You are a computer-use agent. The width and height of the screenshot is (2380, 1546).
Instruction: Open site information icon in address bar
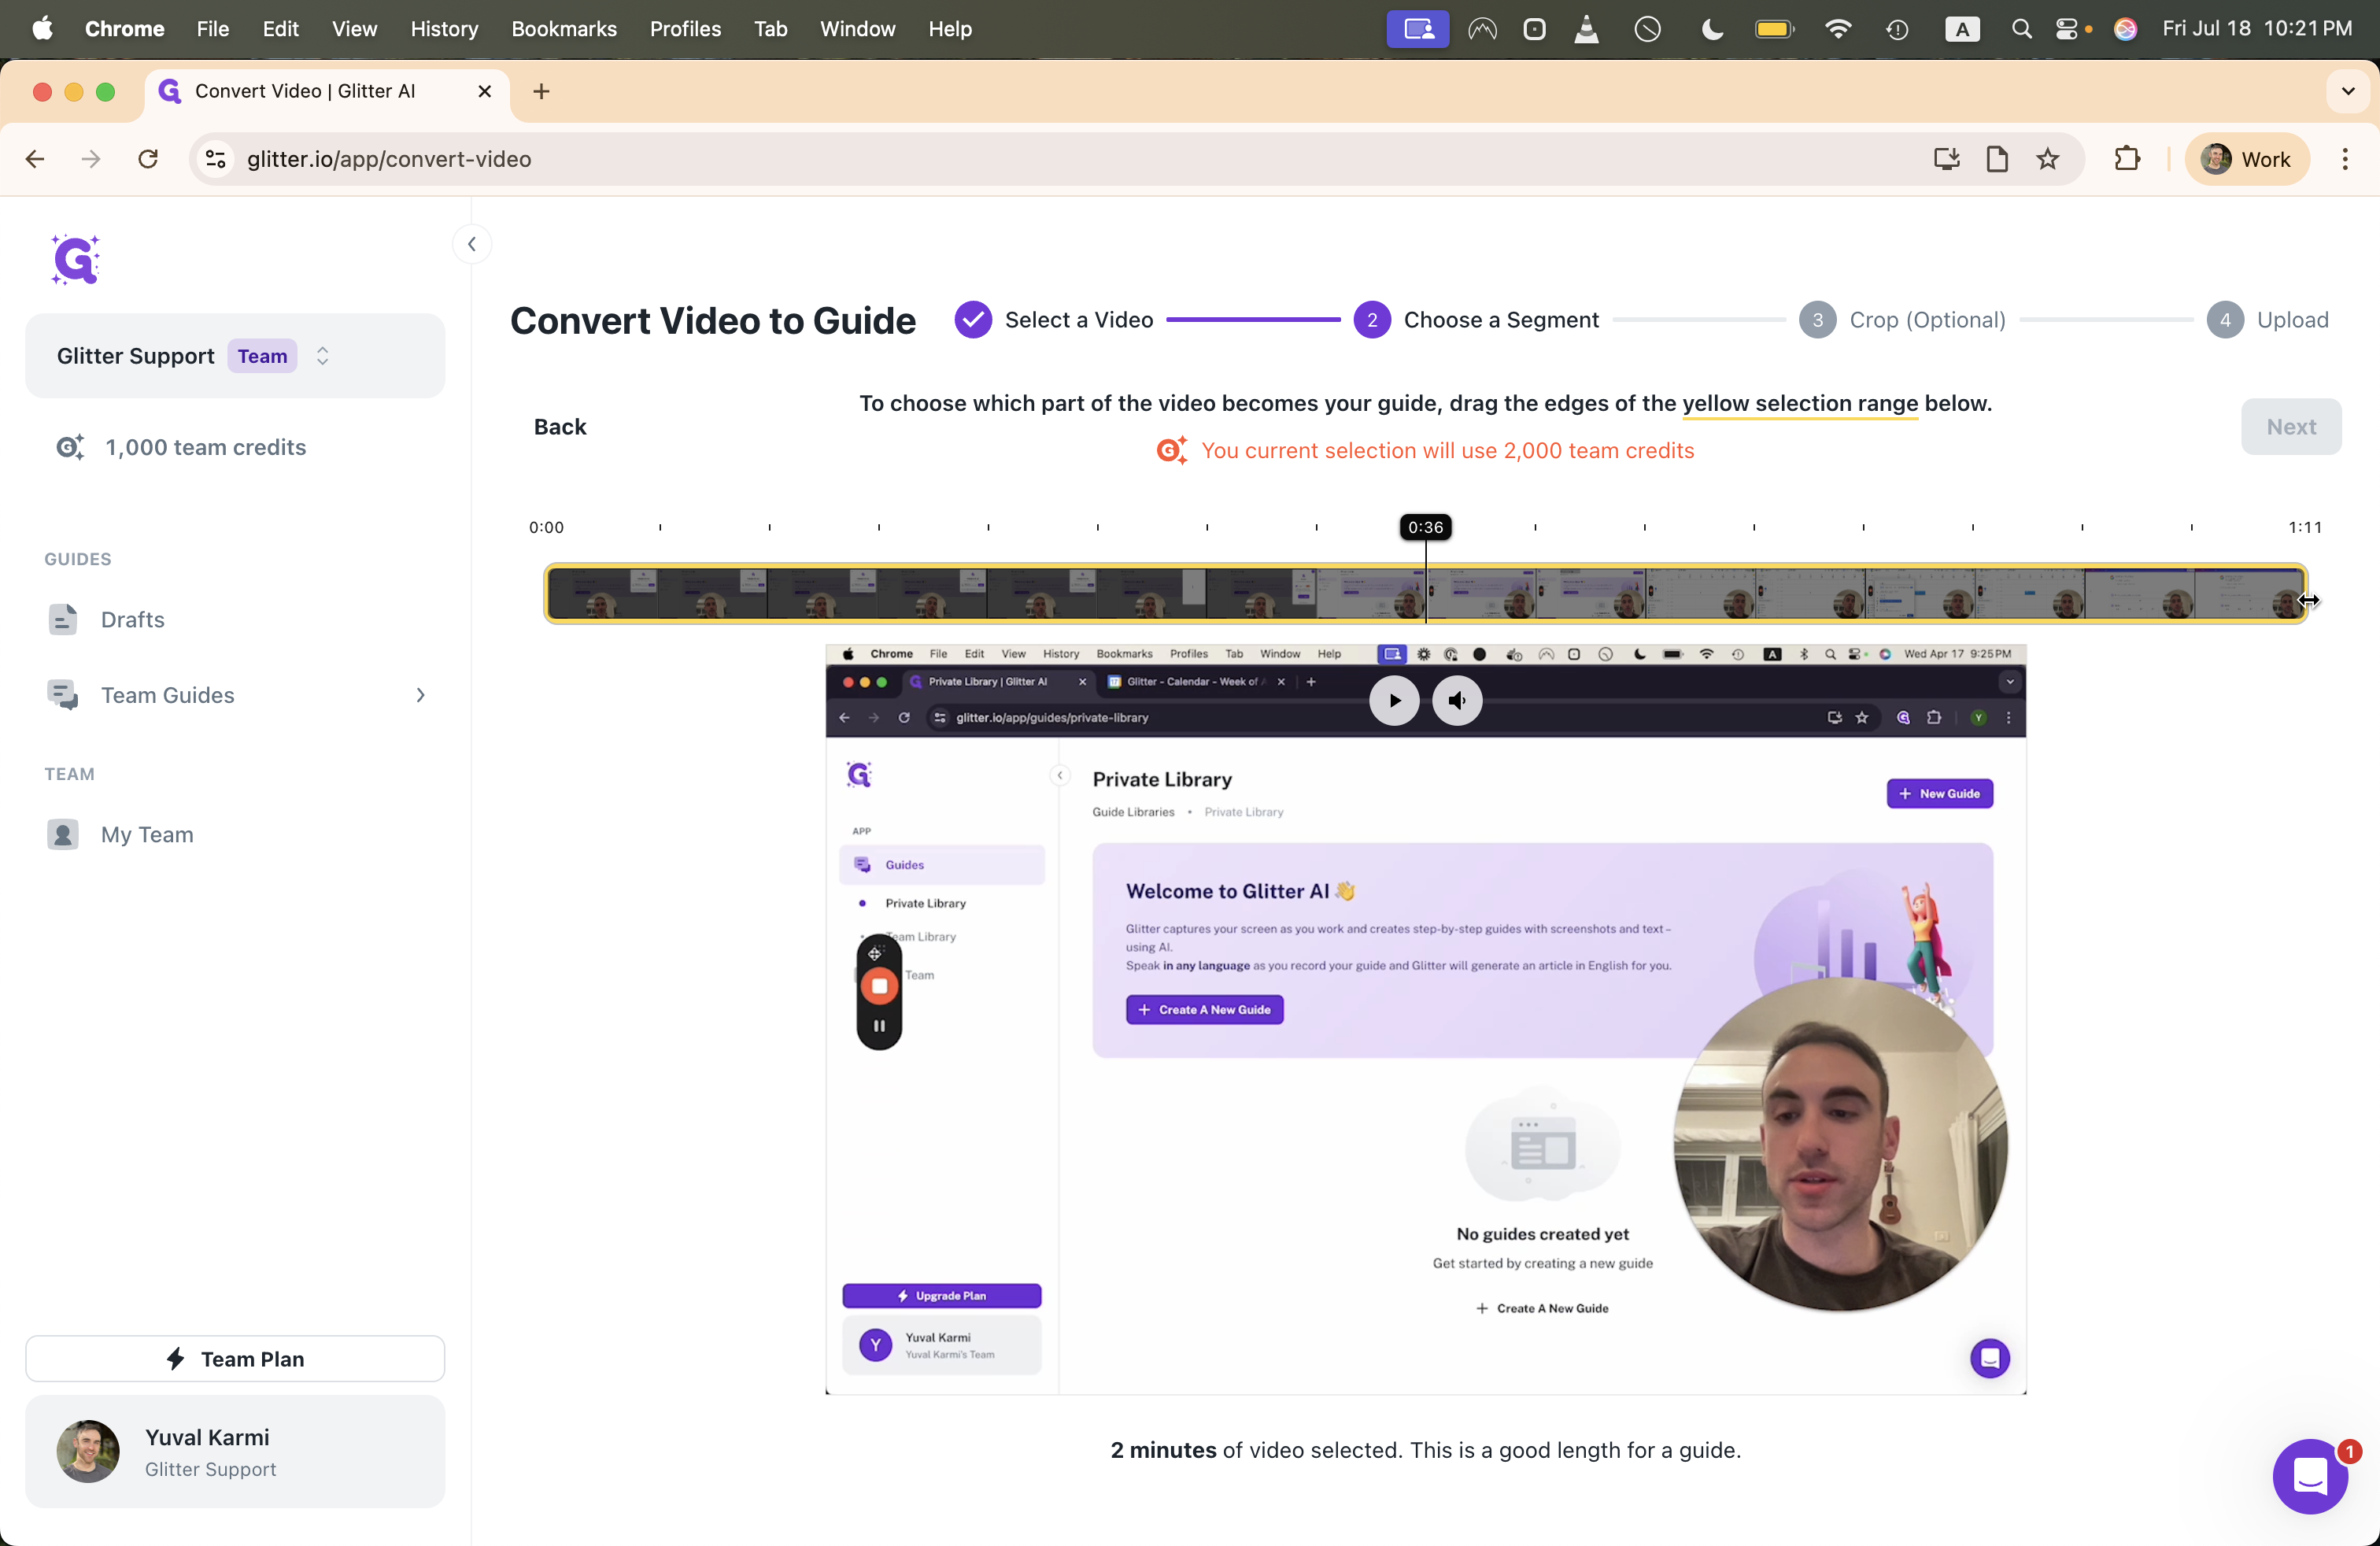tap(215, 159)
